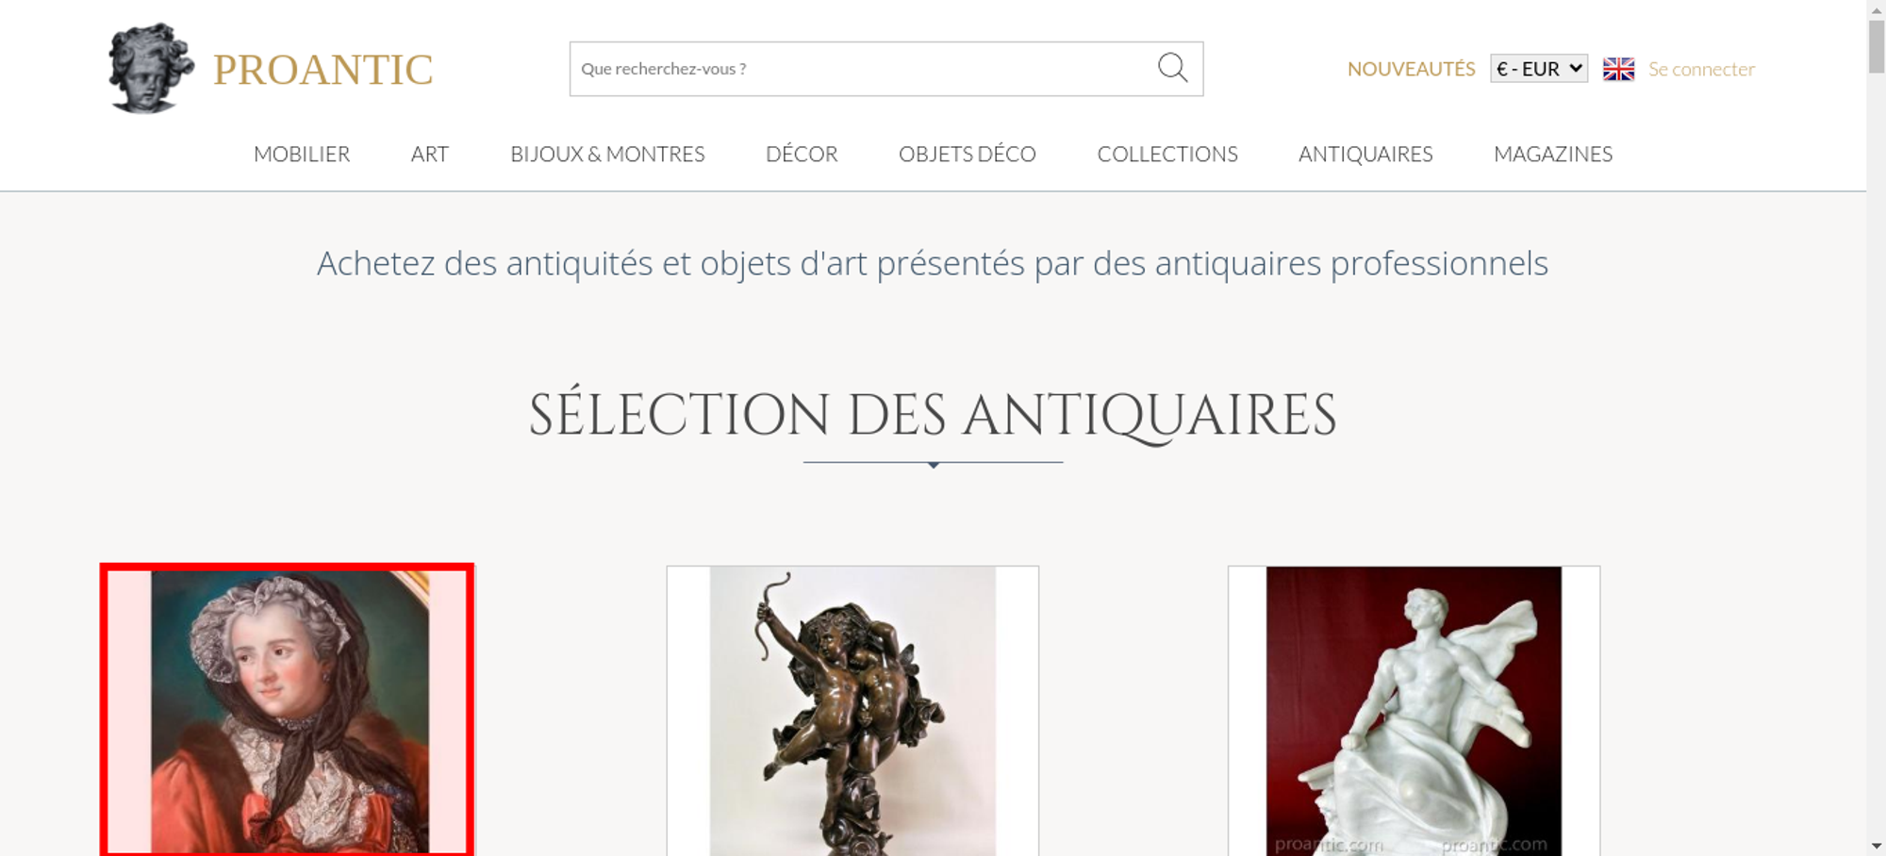Open the MOBILIER menu
Image resolution: width=1886 pixels, height=856 pixels.
click(302, 154)
